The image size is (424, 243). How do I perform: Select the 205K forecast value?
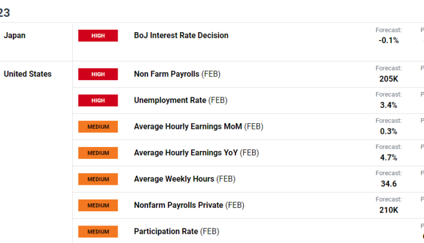click(x=388, y=79)
